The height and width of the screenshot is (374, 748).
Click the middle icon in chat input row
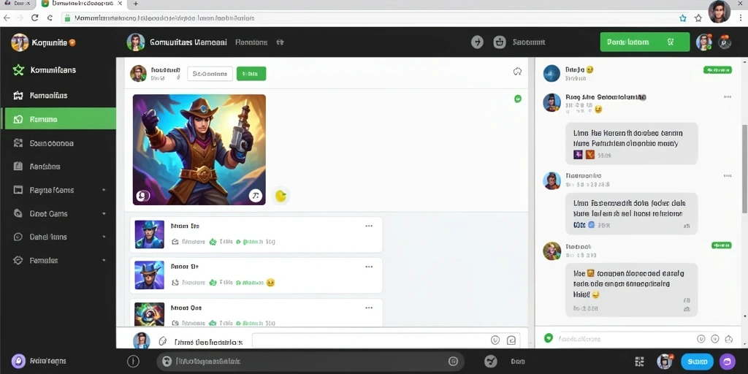(714, 339)
